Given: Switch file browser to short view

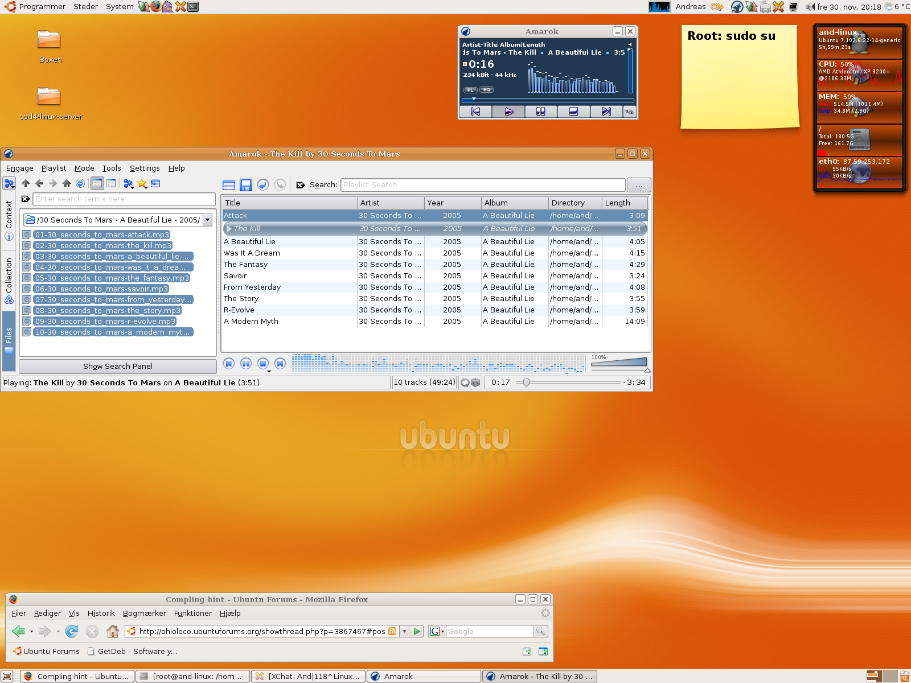Looking at the screenshot, I should point(97,183).
